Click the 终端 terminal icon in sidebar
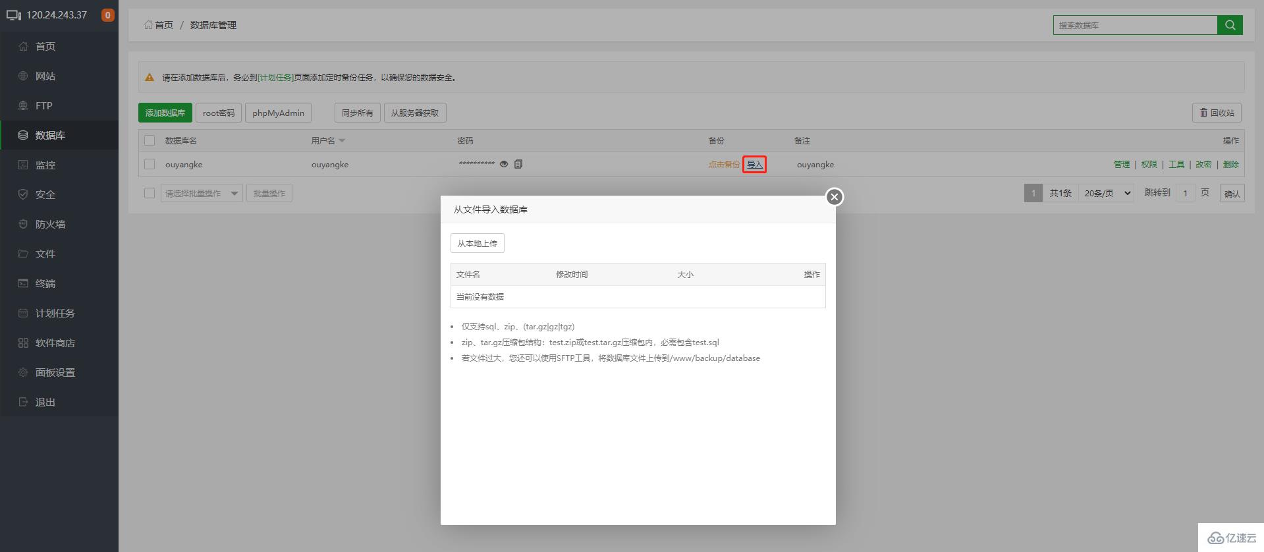The image size is (1264, 552). coord(23,283)
